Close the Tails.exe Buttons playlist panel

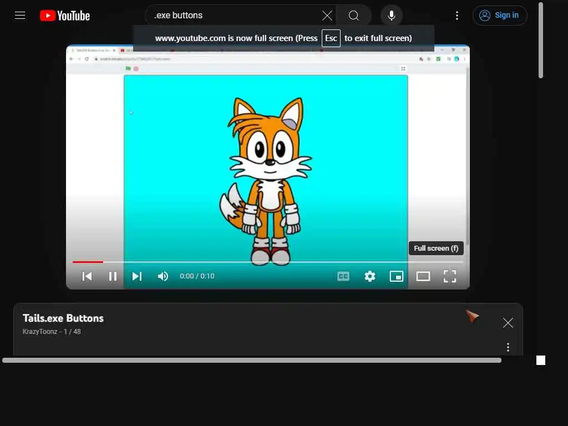[x=508, y=323]
